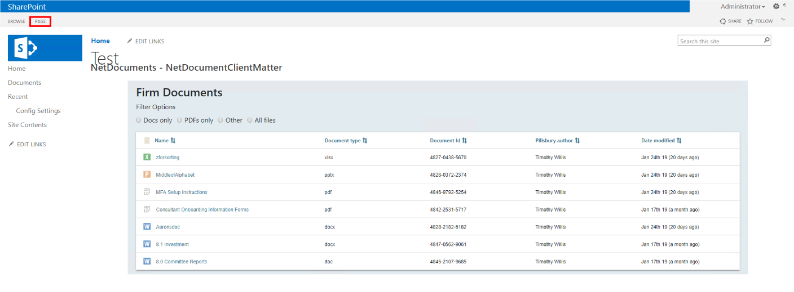Open Site Contents in left navigation
Screen dimensions: 794x292
coord(27,125)
